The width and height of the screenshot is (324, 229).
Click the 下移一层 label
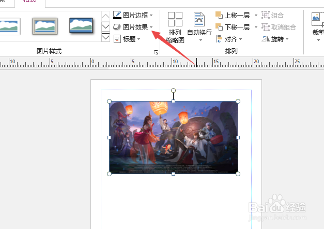point(237,27)
